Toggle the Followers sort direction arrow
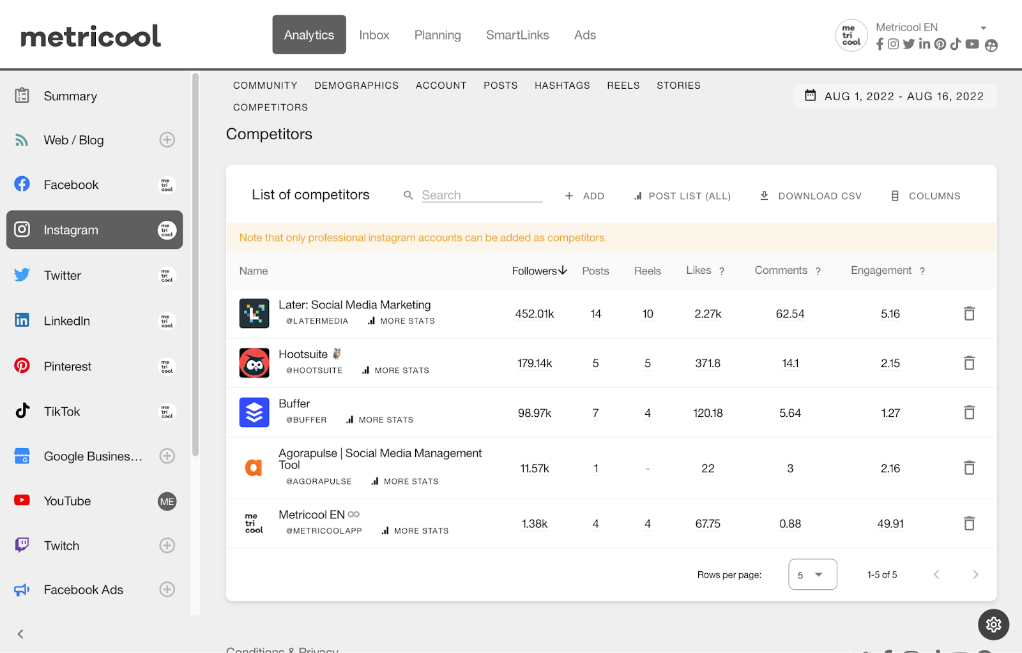This screenshot has width=1022, height=653. tap(563, 270)
